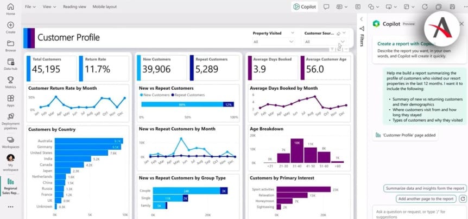Switch to Reading view
The height and width of the screenshot is (219, 468).
point(74,6)
